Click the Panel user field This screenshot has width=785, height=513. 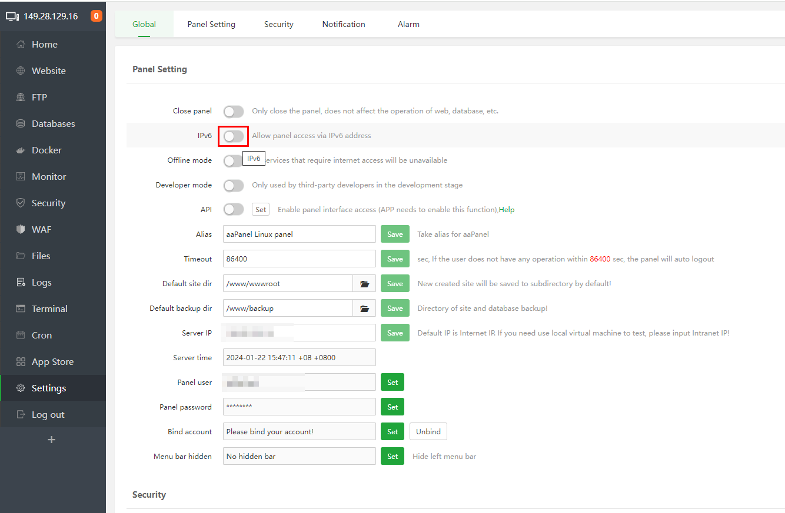[300, 383]
